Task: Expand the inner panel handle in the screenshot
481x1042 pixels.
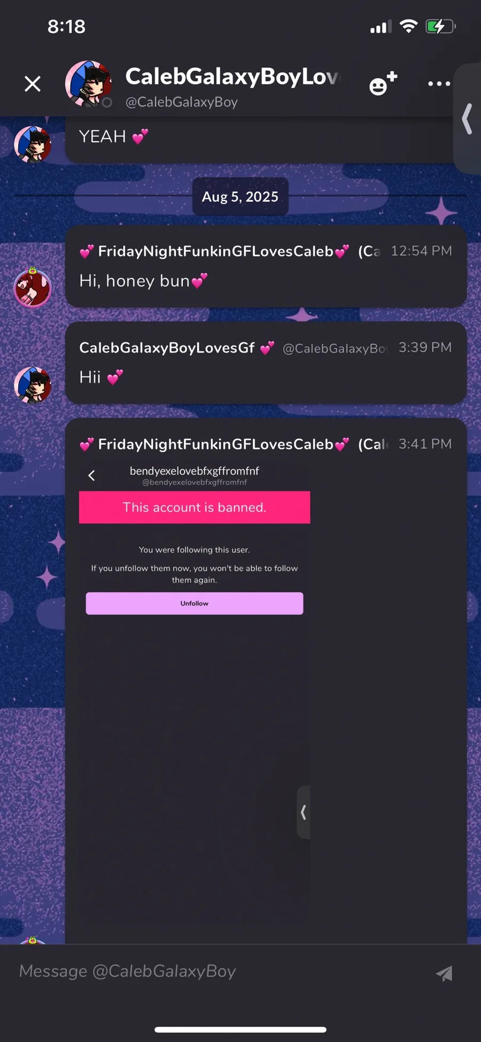Action: [303, 812]
